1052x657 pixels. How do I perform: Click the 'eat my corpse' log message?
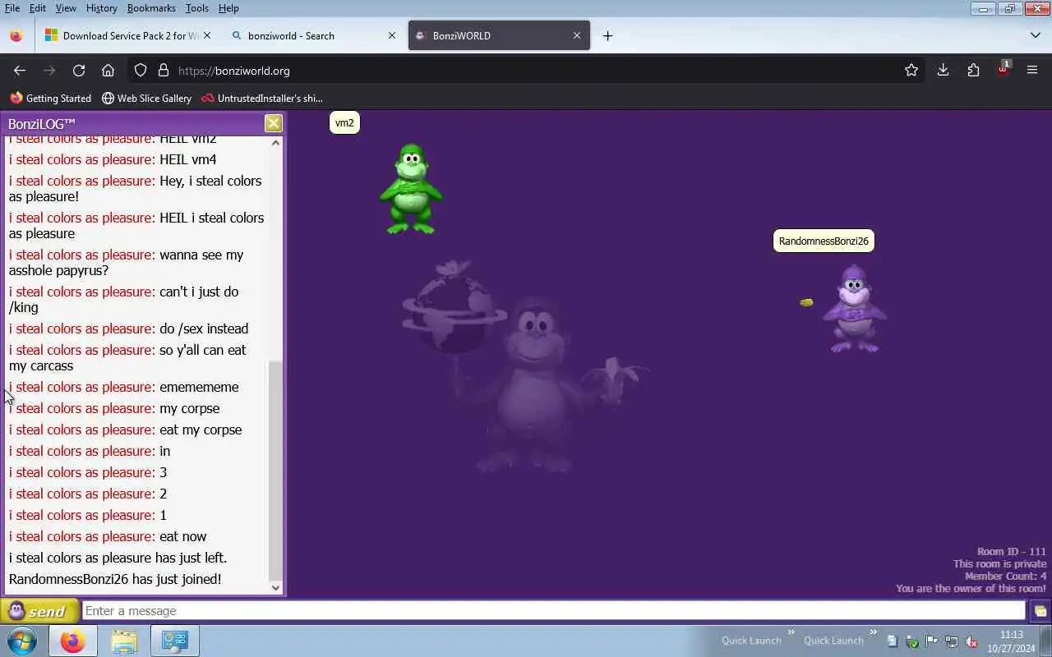point(201,430)
